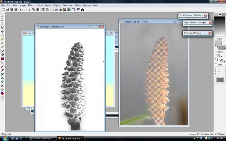Viewport: 226px width, 141px height.
Task: Select the rectangular Selection tool
Action: pos(2,35)
